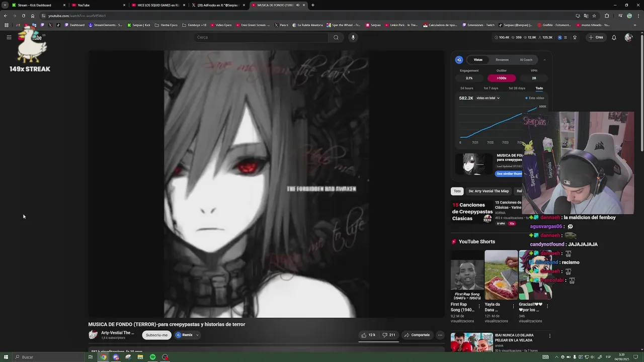Select the Todo time range
Viewport: 644px width, 362px height.
click(x=539, y=88)
